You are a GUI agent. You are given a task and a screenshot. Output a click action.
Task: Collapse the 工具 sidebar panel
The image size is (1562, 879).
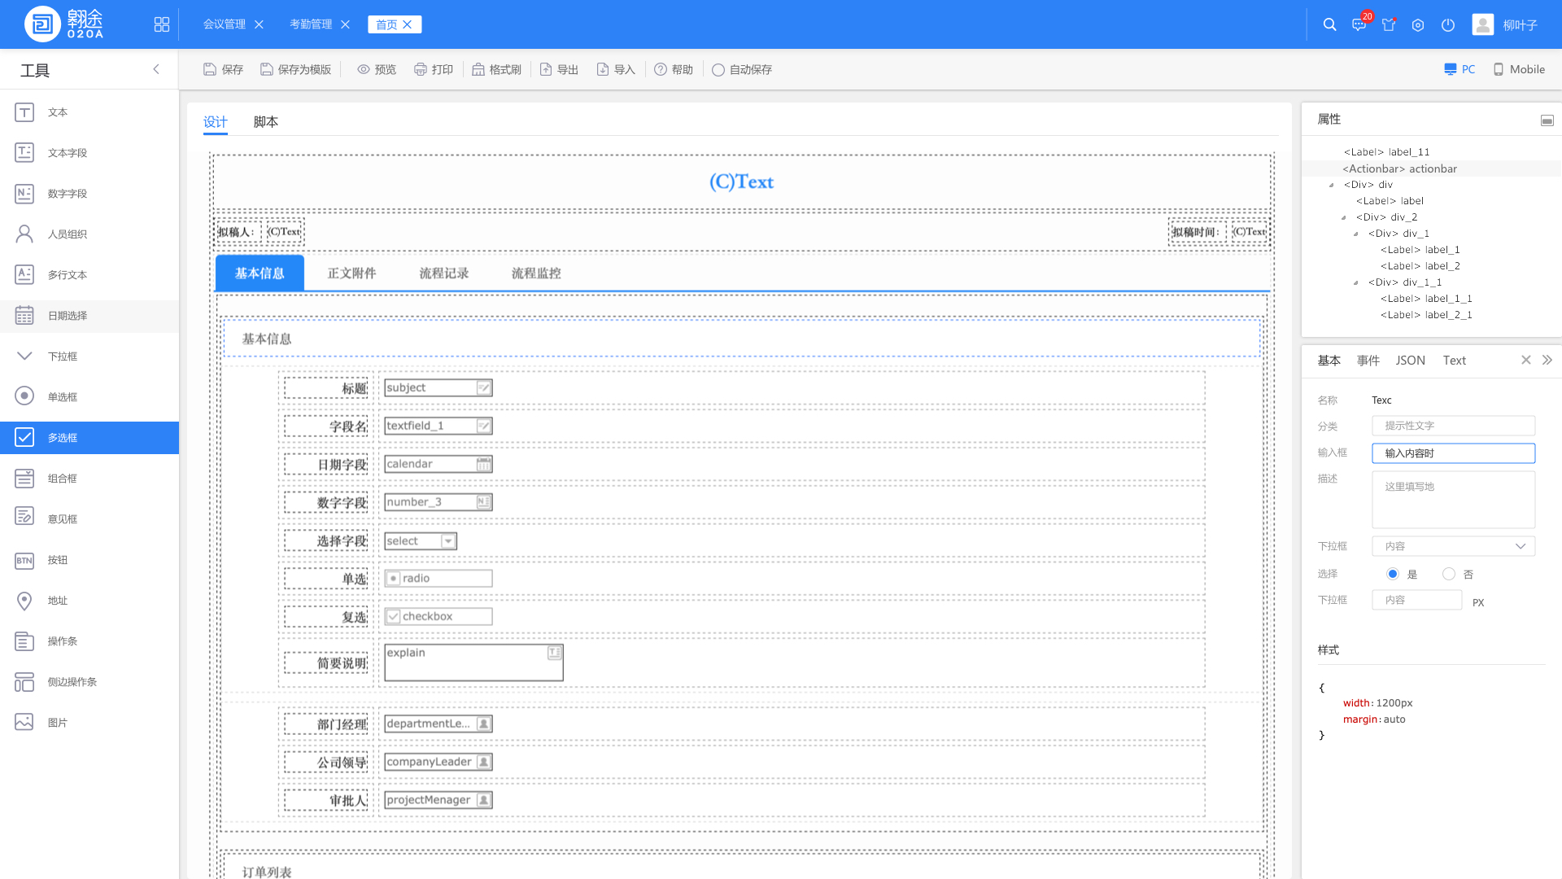tap(156, 69)
